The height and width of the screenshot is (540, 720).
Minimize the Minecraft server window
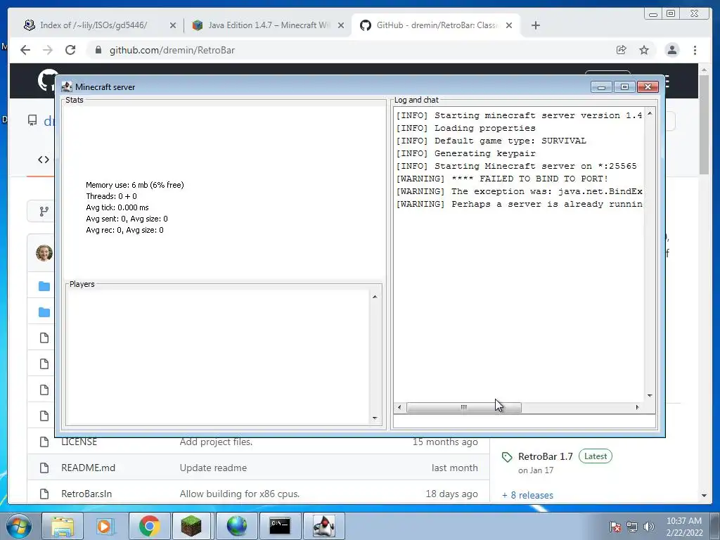point(601,86)
